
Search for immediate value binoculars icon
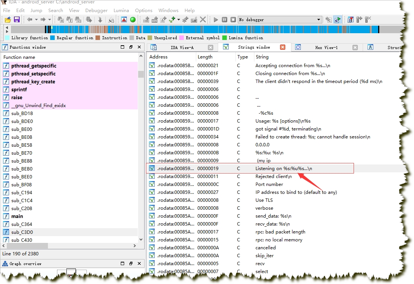coord(61,20)
